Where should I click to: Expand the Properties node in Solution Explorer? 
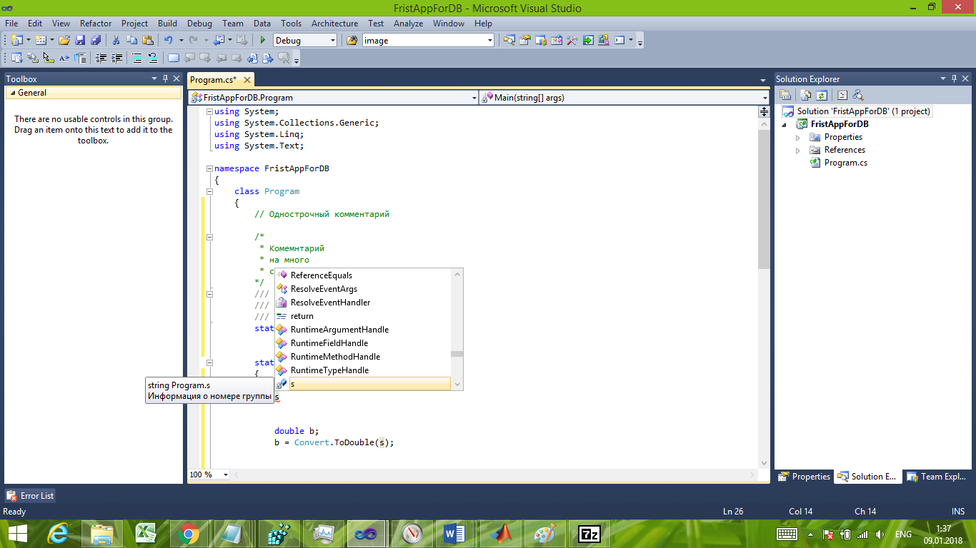click(x=798, y=137)
